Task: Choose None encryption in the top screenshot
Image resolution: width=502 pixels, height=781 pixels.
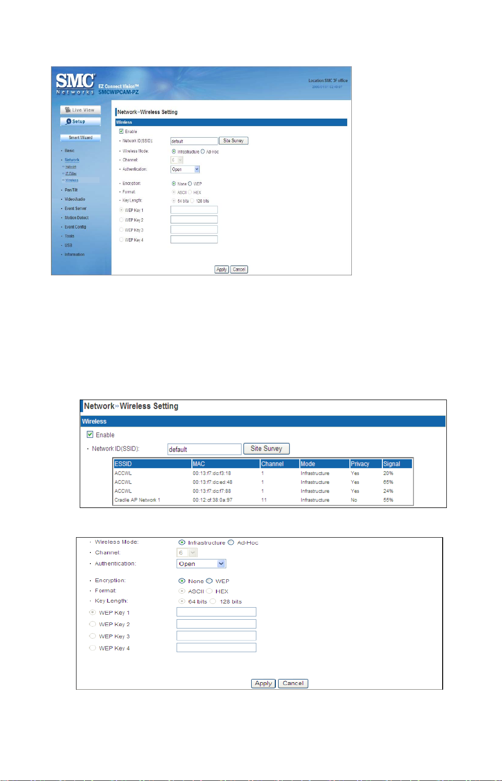Action: pos(174,184)
